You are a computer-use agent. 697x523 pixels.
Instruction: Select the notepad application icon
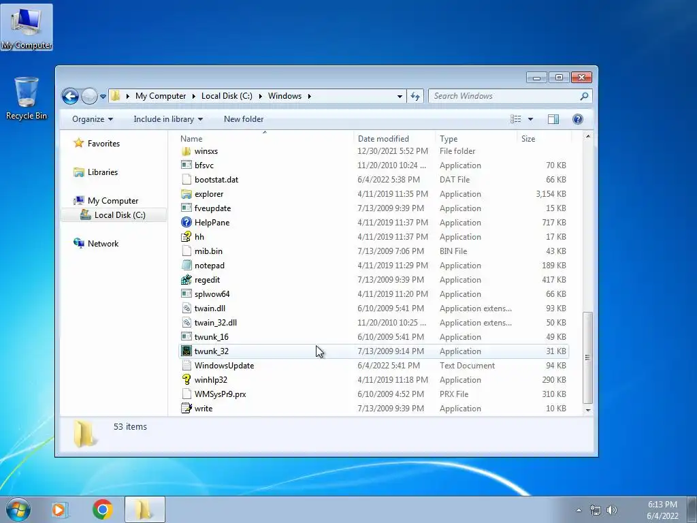point(187,266)
